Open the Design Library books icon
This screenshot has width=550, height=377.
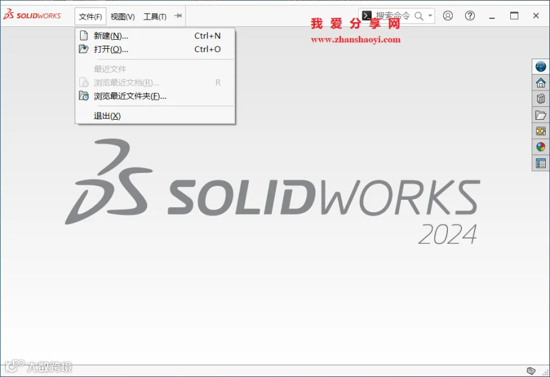click(541, 98)
